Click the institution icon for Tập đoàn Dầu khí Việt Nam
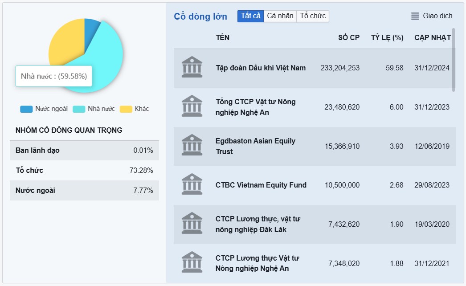The image size is (466, 286). pos(192,67)
